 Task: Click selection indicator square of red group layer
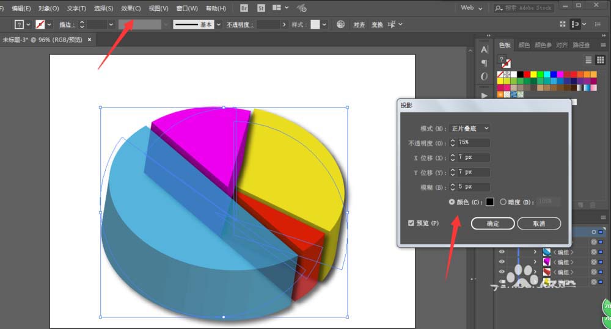pyautogui.click(x=601, y=272)
